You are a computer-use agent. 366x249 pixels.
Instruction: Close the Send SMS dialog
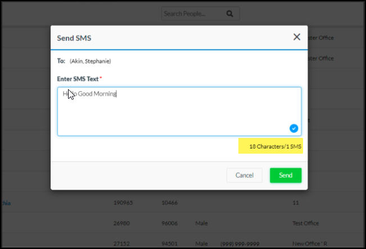(x=297, y=37)
